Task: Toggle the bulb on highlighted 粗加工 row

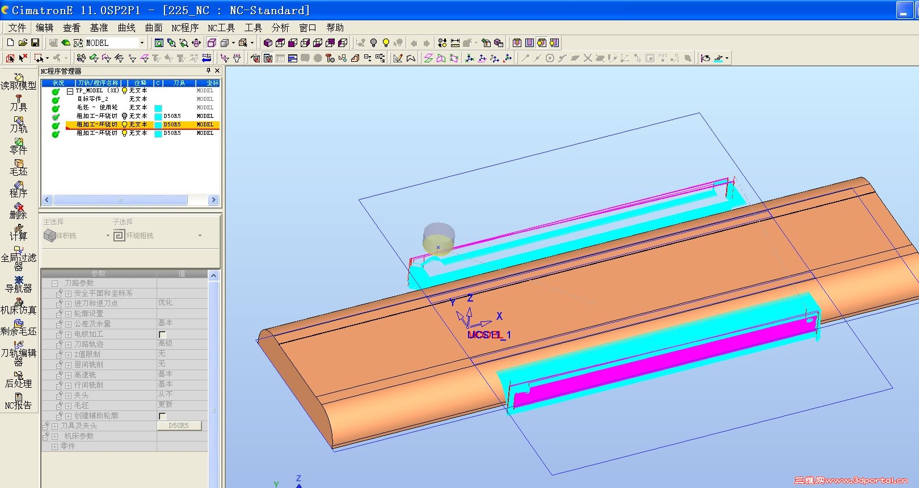Action: [x=124, y=125]
